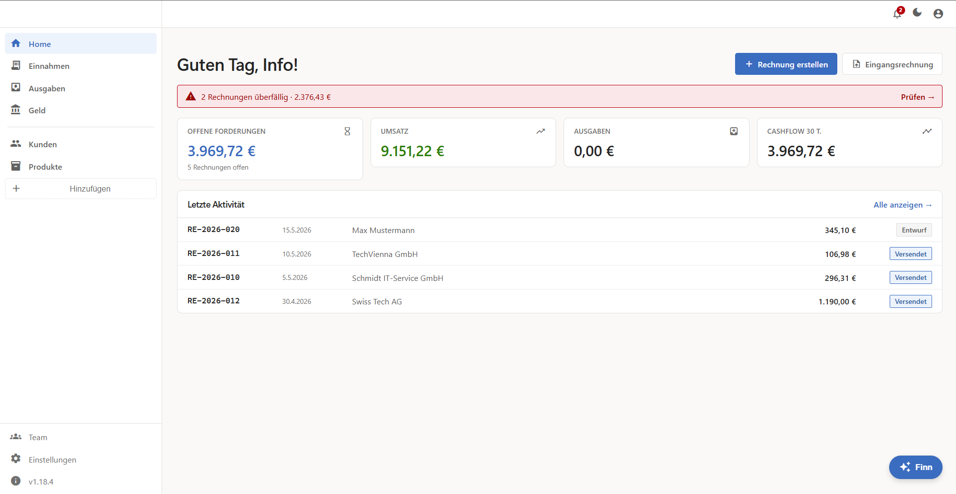This screenshot has width=956, height=494.
Task: Click the Home house icon in sidebar
Action: point(16,43)
